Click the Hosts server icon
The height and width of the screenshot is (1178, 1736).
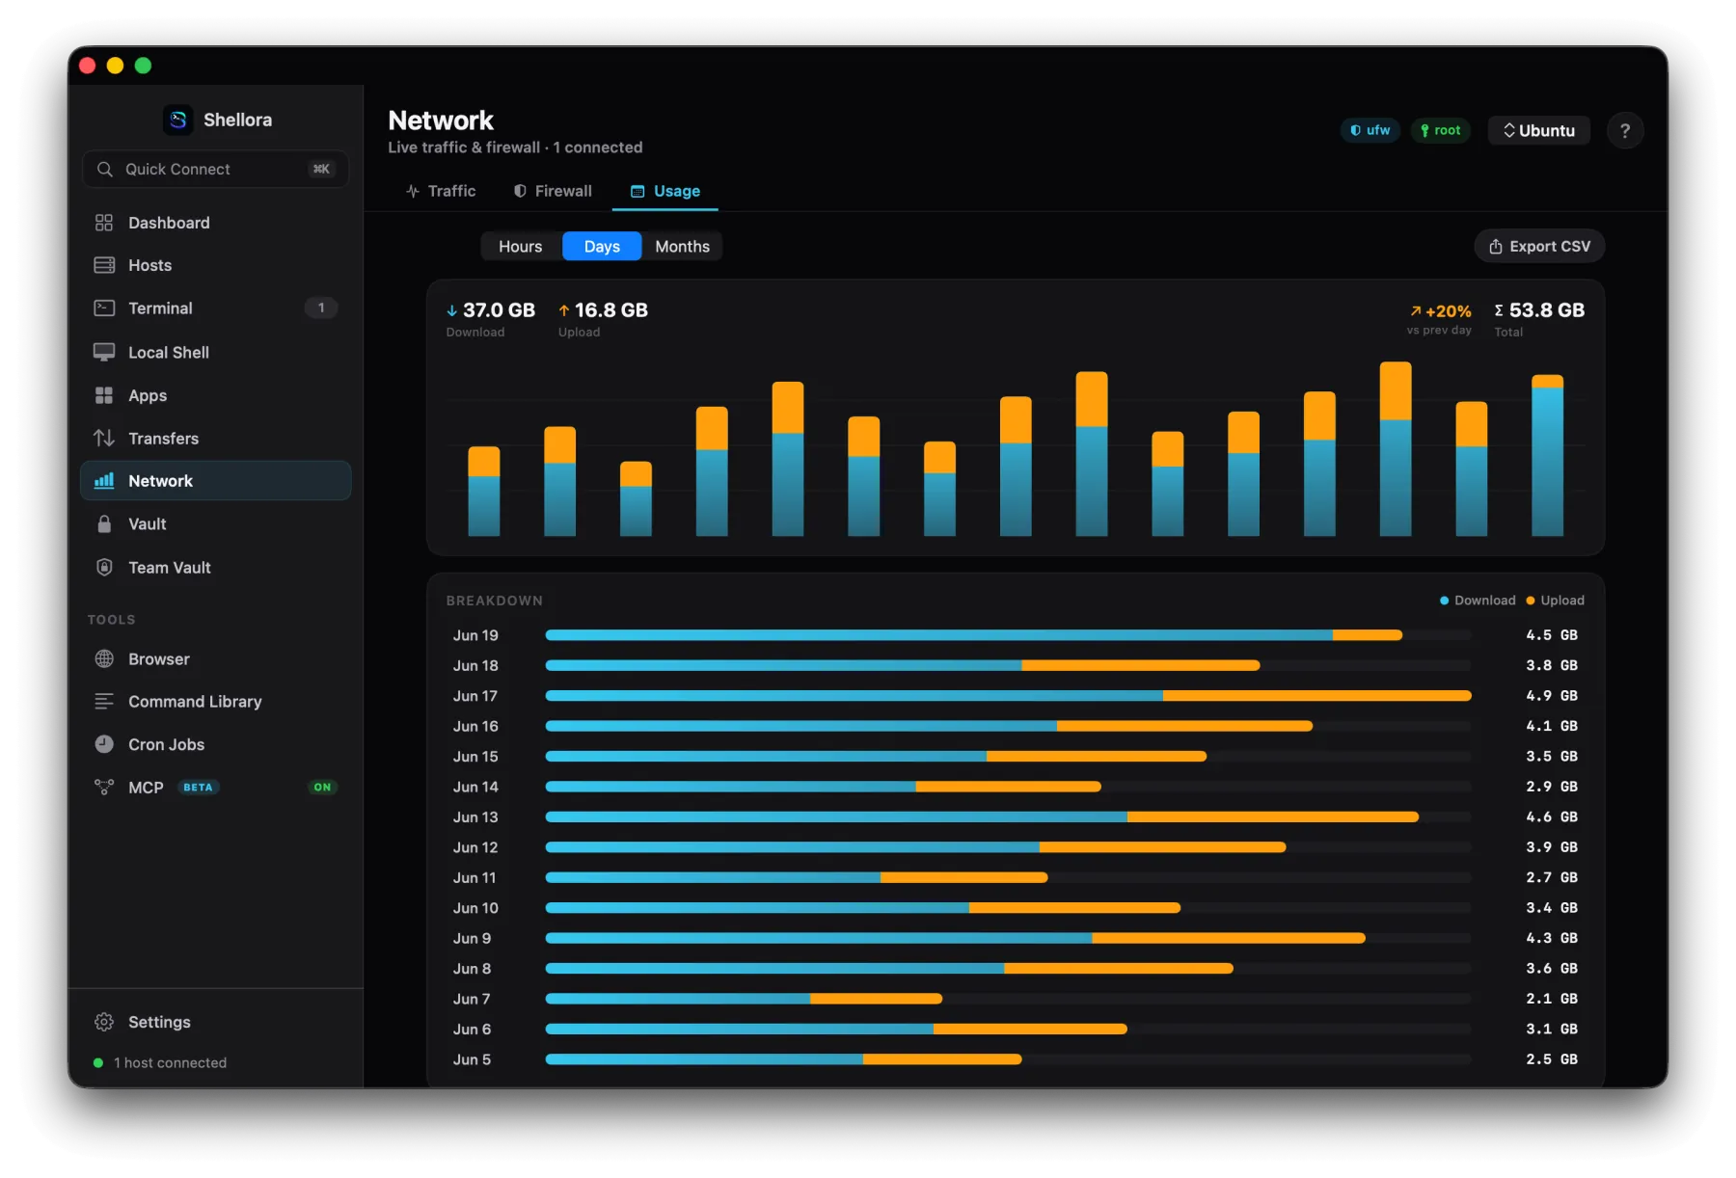(104, 265)
